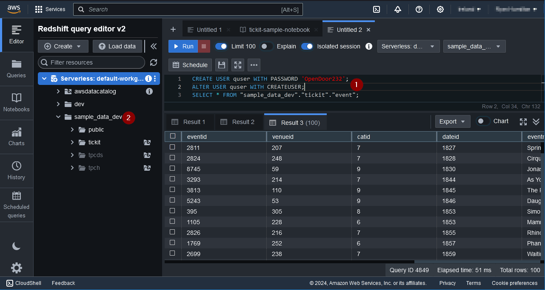Toggle the Explain switch
The image size is (545, 290).
pyautogui.click(x=267, y=46)
